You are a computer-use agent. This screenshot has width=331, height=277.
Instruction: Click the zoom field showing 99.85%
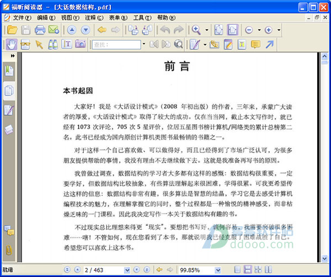coord(197,270)
